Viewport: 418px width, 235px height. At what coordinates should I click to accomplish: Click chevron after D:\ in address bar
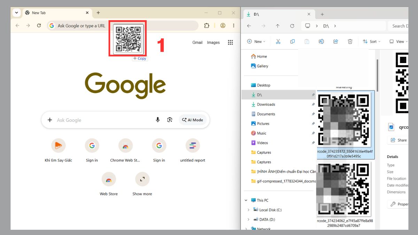(335, 26)
